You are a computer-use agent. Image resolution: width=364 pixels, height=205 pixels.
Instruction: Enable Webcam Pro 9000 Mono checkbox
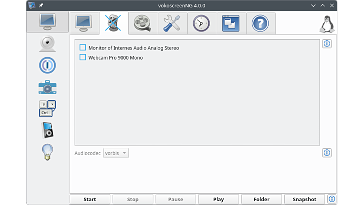(x=83, y=58)
